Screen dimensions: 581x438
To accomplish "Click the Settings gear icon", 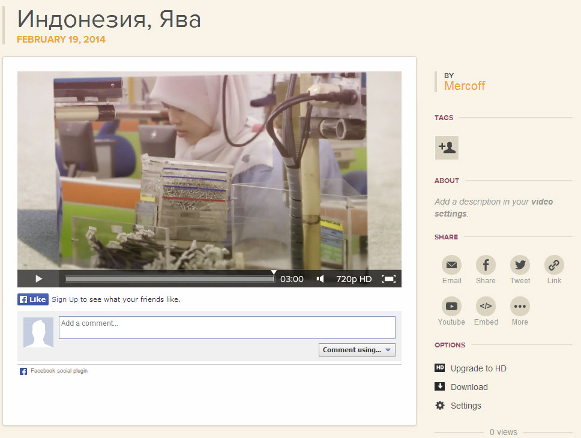I will click(x=440, y=405).
